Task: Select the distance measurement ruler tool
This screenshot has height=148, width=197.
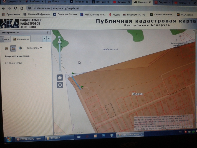Action: tap(13, 48)
